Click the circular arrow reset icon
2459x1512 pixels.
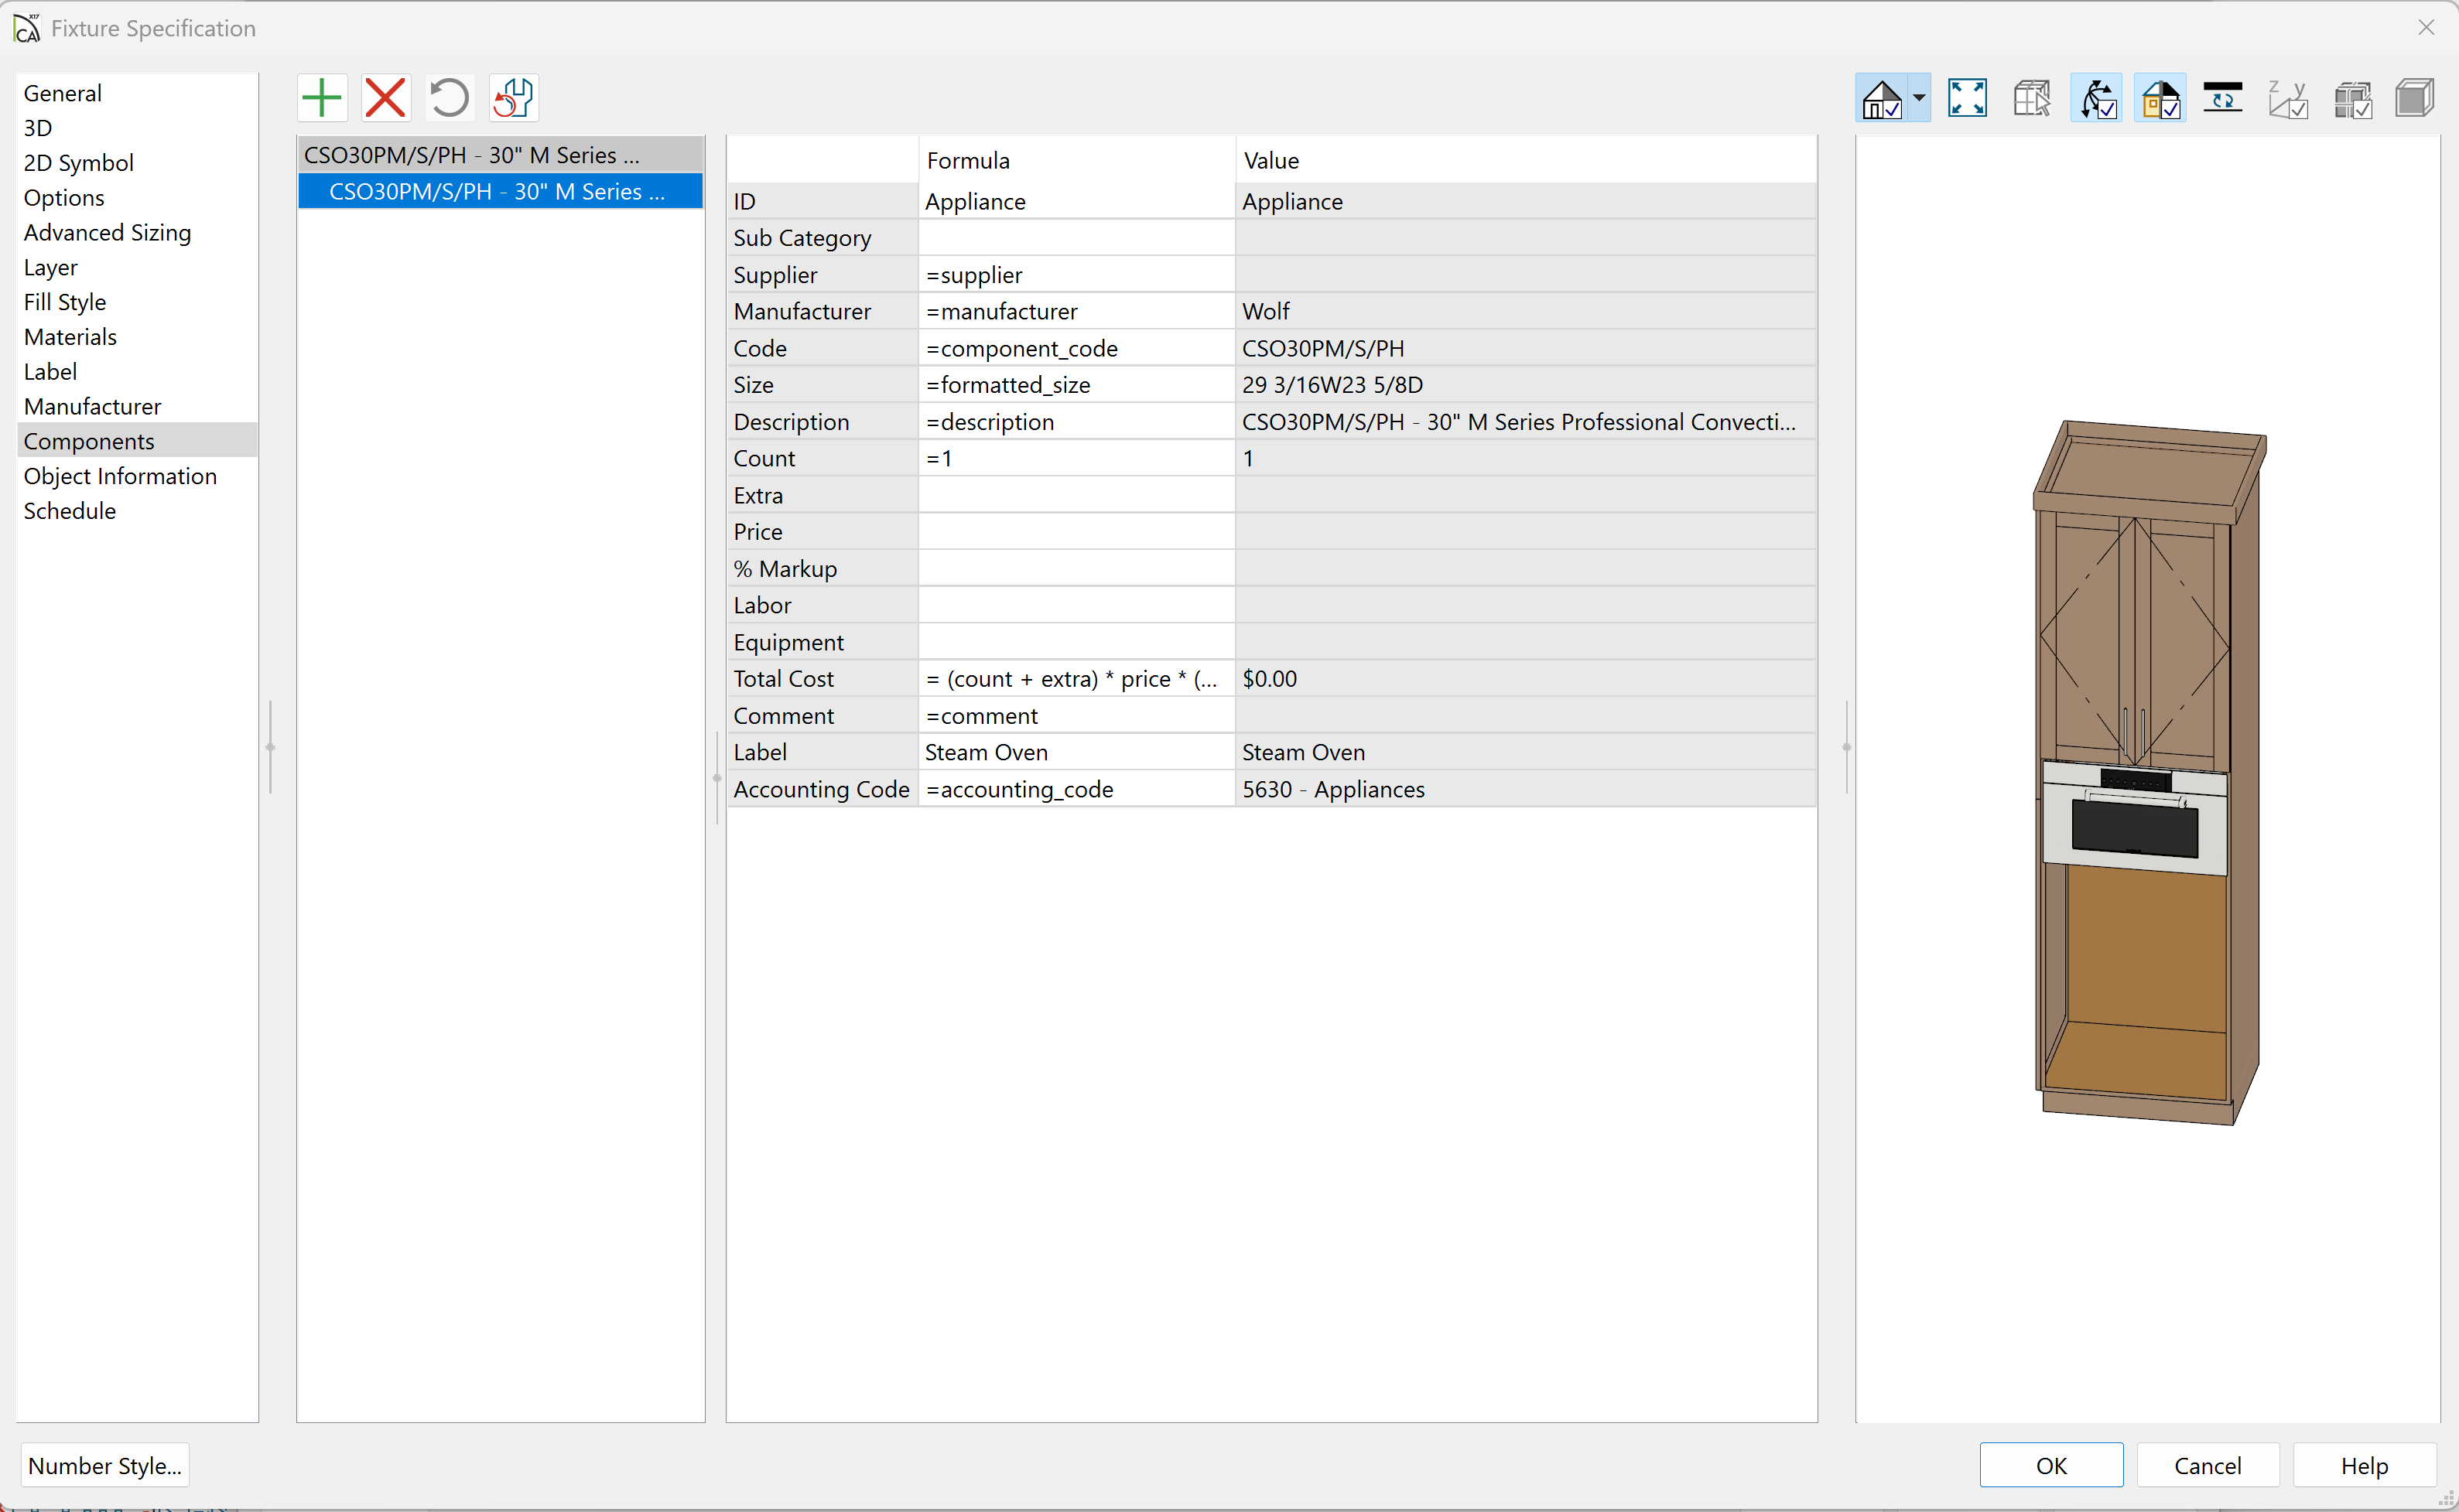(x=450, y=98)
